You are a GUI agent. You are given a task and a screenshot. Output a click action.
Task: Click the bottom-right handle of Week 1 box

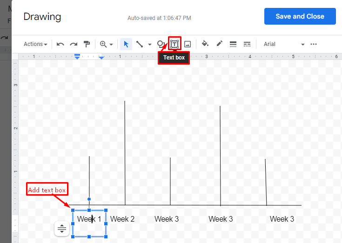(106, 236)
